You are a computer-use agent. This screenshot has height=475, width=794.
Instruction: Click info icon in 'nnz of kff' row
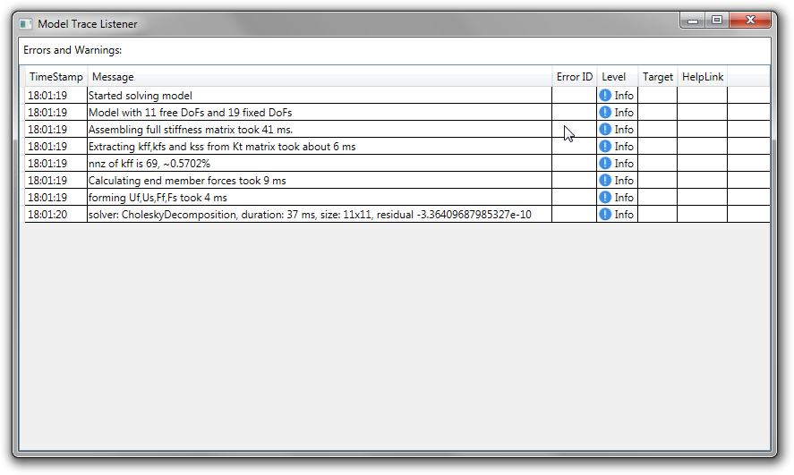(605, 164)
